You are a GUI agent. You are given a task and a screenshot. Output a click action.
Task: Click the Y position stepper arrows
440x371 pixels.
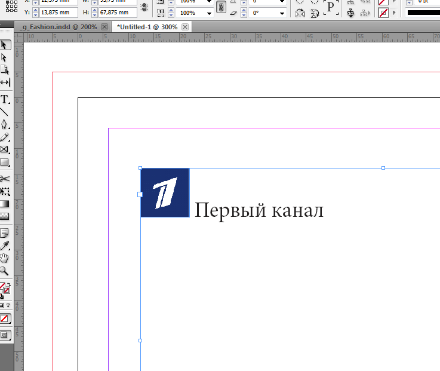click(36, 13)
